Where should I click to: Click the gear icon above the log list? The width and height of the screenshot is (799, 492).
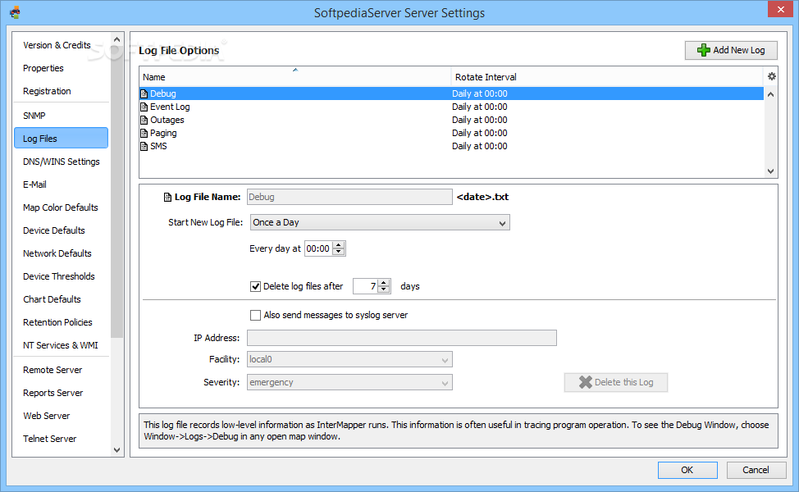[771, 76]
